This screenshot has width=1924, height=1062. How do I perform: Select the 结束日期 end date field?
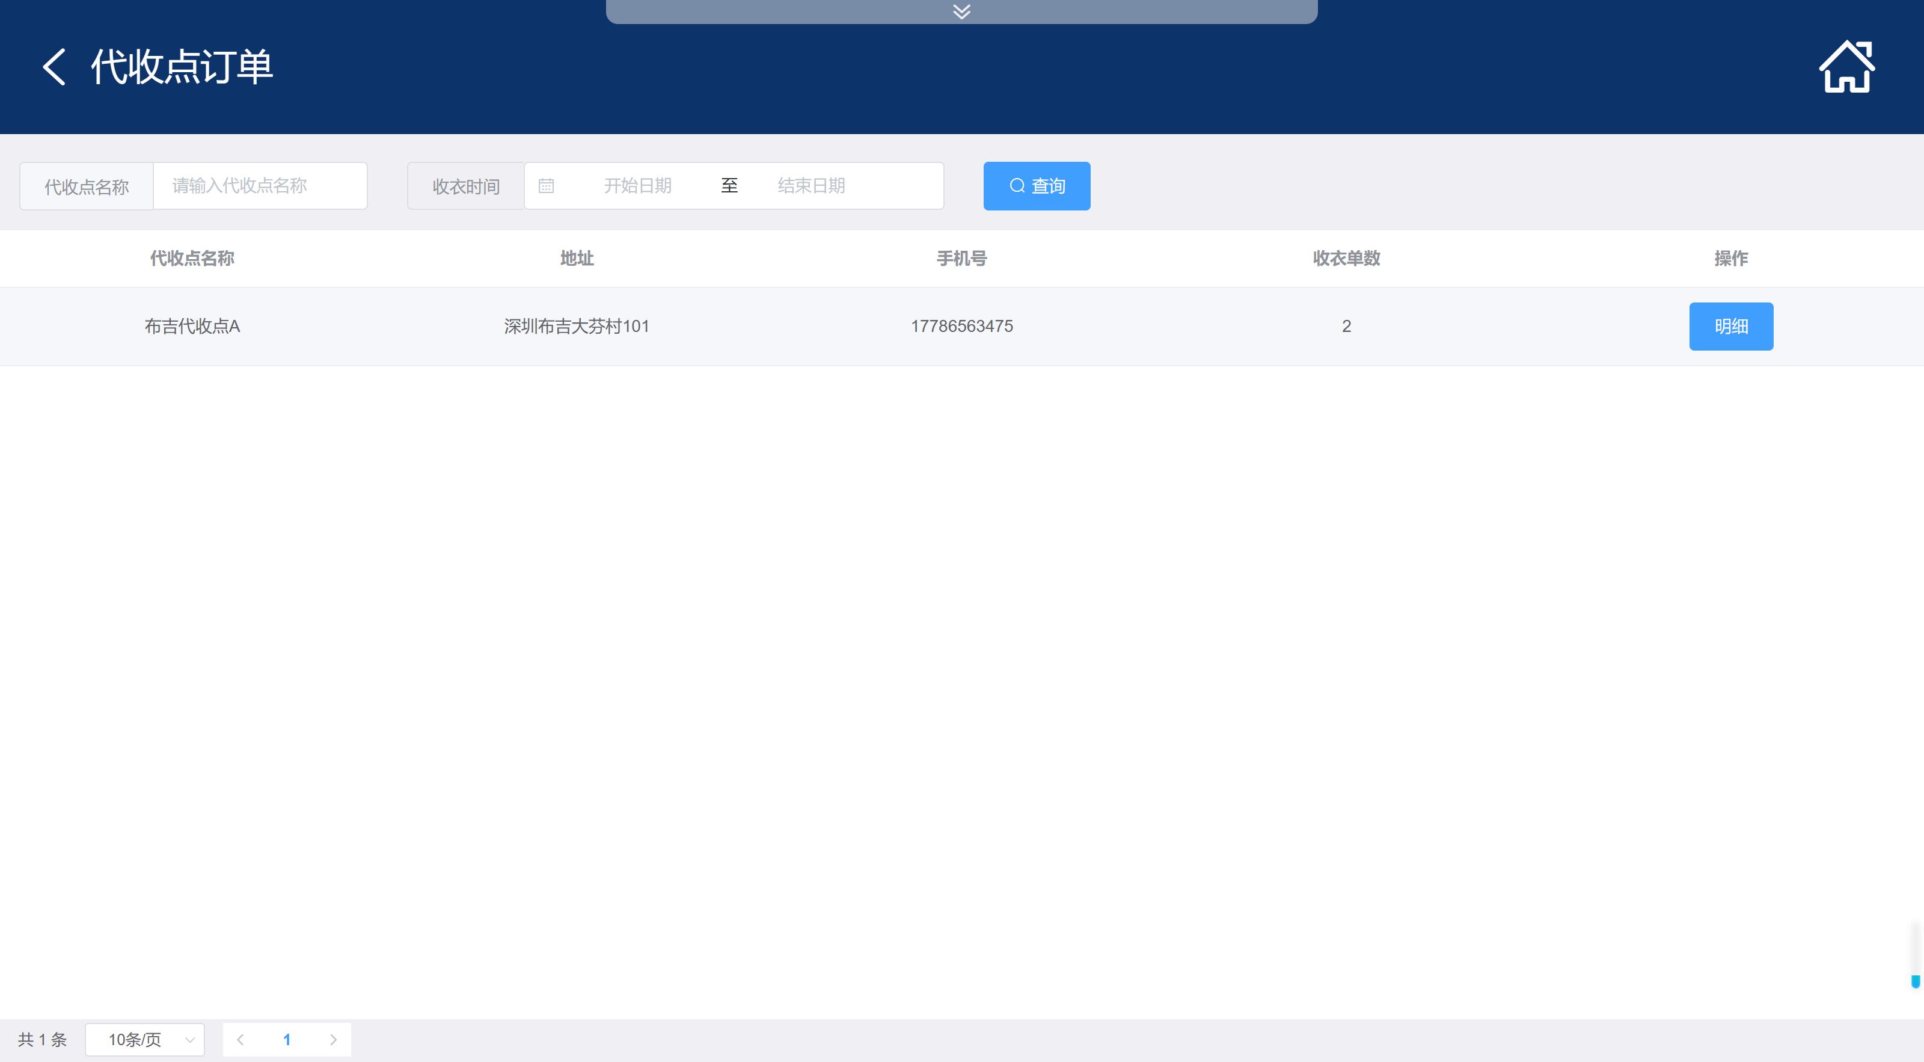810,186
